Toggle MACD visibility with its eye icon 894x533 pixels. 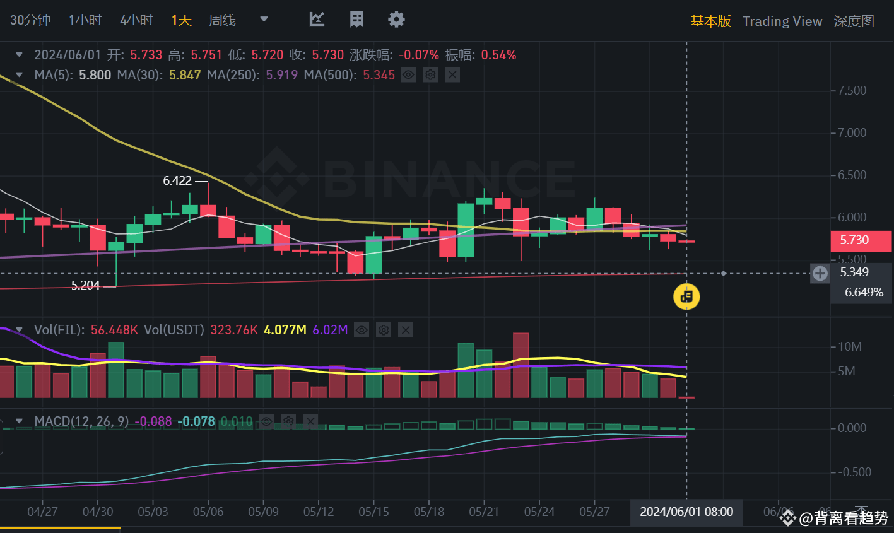pyautogui.click(x=266, y=421)
